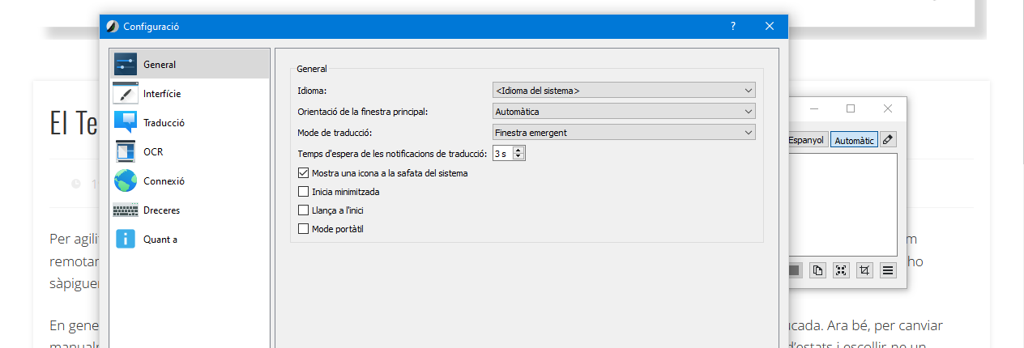Click the crop screen capture icon
The image size is (1024, 348).
coord(864,270)
